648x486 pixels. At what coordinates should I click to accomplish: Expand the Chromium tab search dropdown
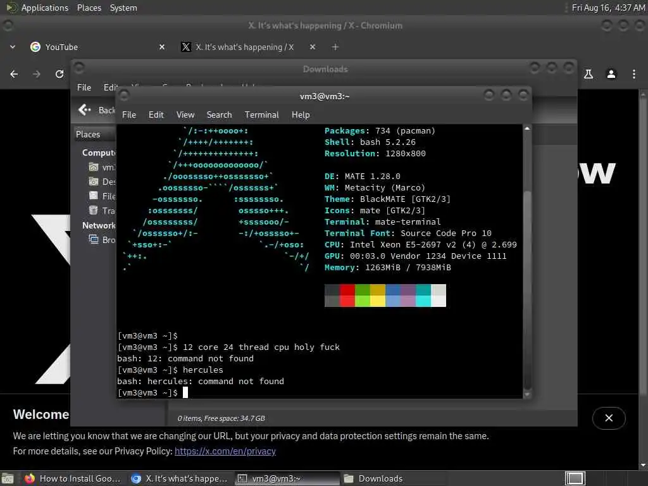click(13, 47)
